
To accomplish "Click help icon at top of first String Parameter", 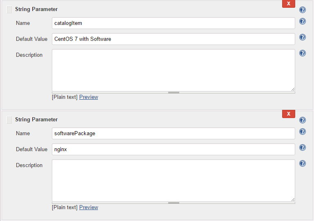I will coord(303,10).
